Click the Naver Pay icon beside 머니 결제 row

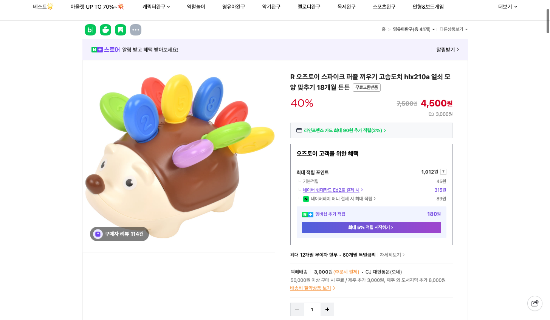point(306,198)
